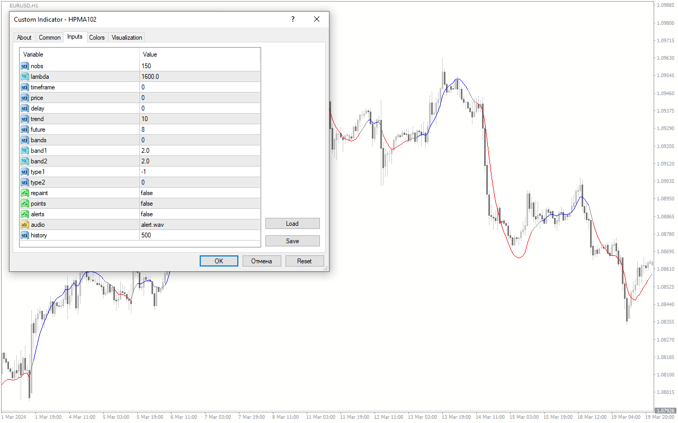The image size is (678, 423).
Task: Click the 1.09885 price scale label
Action: click(x=666, y=5)
